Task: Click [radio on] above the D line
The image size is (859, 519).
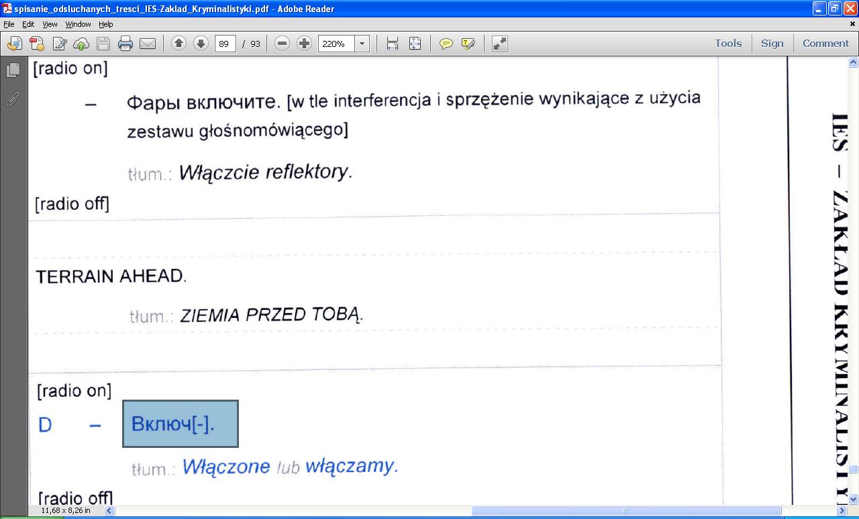Action: [x=74, y=390]
